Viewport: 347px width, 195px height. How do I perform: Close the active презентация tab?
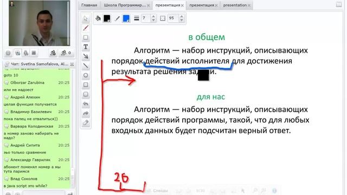[182, 5]
